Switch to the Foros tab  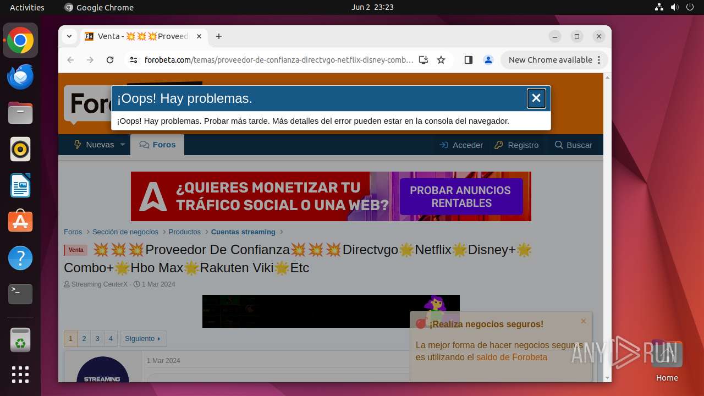[157, 145]
